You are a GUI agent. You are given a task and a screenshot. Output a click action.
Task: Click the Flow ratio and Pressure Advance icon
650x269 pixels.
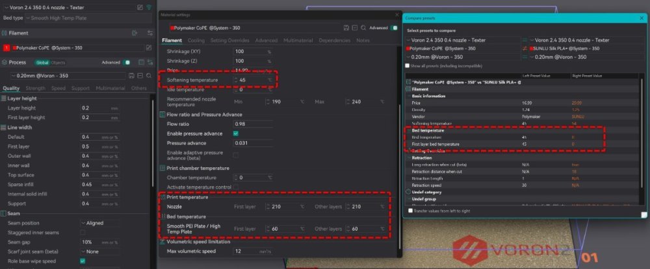(x=163, y=115)
